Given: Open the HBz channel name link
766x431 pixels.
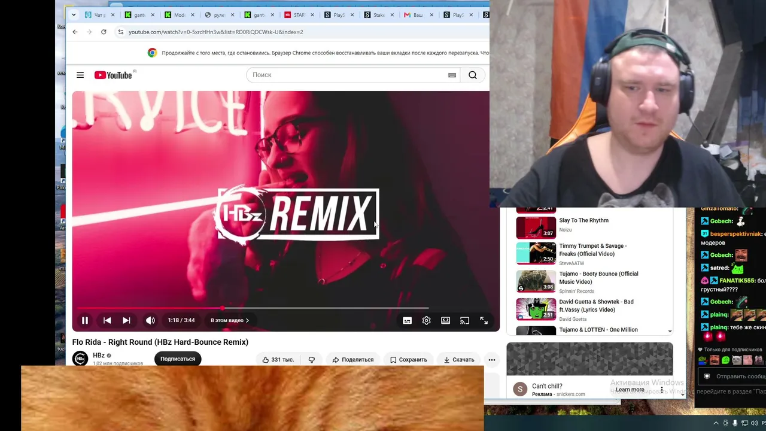Looking at the screenshot, I should pyautogui.click(x=99, y=356).
